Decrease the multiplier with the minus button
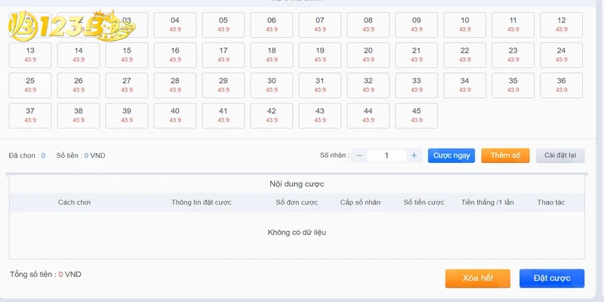Viewport: 604px width, 302px height. click(x=359, y=156)
